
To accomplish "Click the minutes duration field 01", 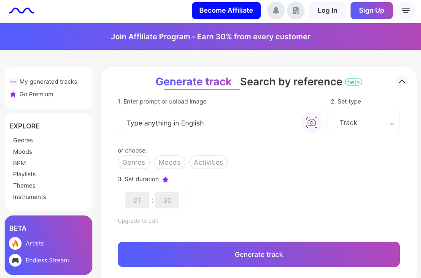I will click(137, 200).
